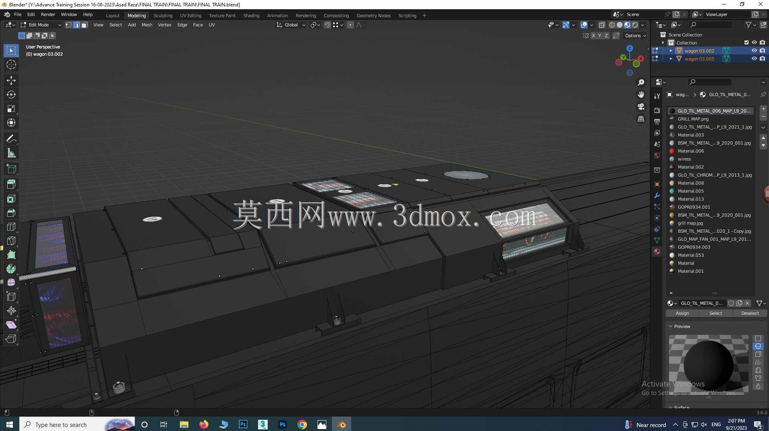Collapse the Collection tree
Screen dimensions: 769x431
tap(663, 43)
